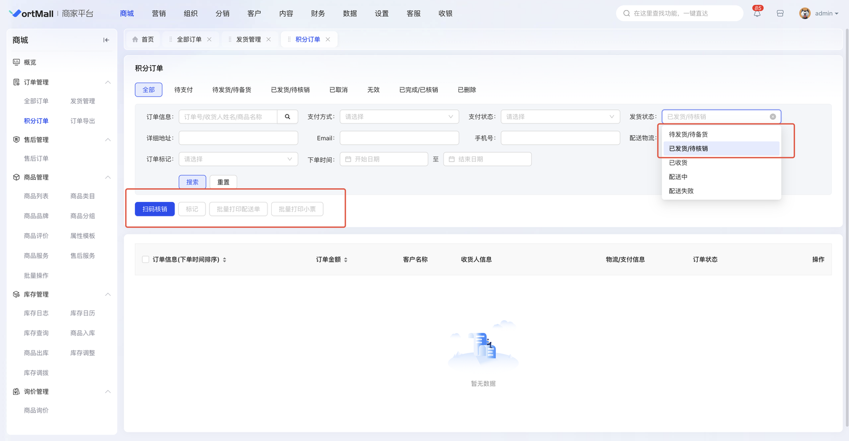Switch to the 待支付 filter tab
This screenshot has height=441, width=849.
[184, 90]
